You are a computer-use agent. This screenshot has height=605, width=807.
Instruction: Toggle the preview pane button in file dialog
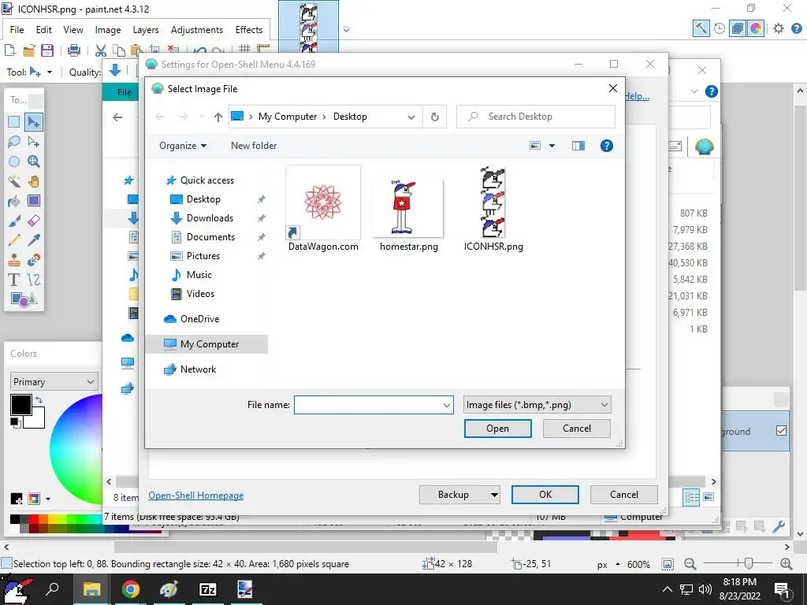(578, 146)
